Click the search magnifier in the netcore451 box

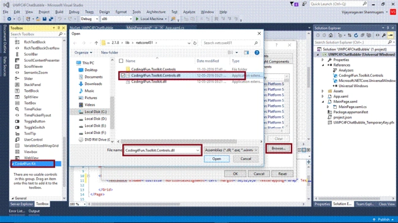pyautogui.click(x=256, y=43)
